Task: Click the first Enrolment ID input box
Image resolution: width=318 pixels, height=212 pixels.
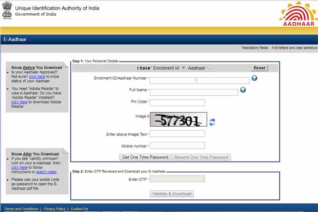Action: 173,80
